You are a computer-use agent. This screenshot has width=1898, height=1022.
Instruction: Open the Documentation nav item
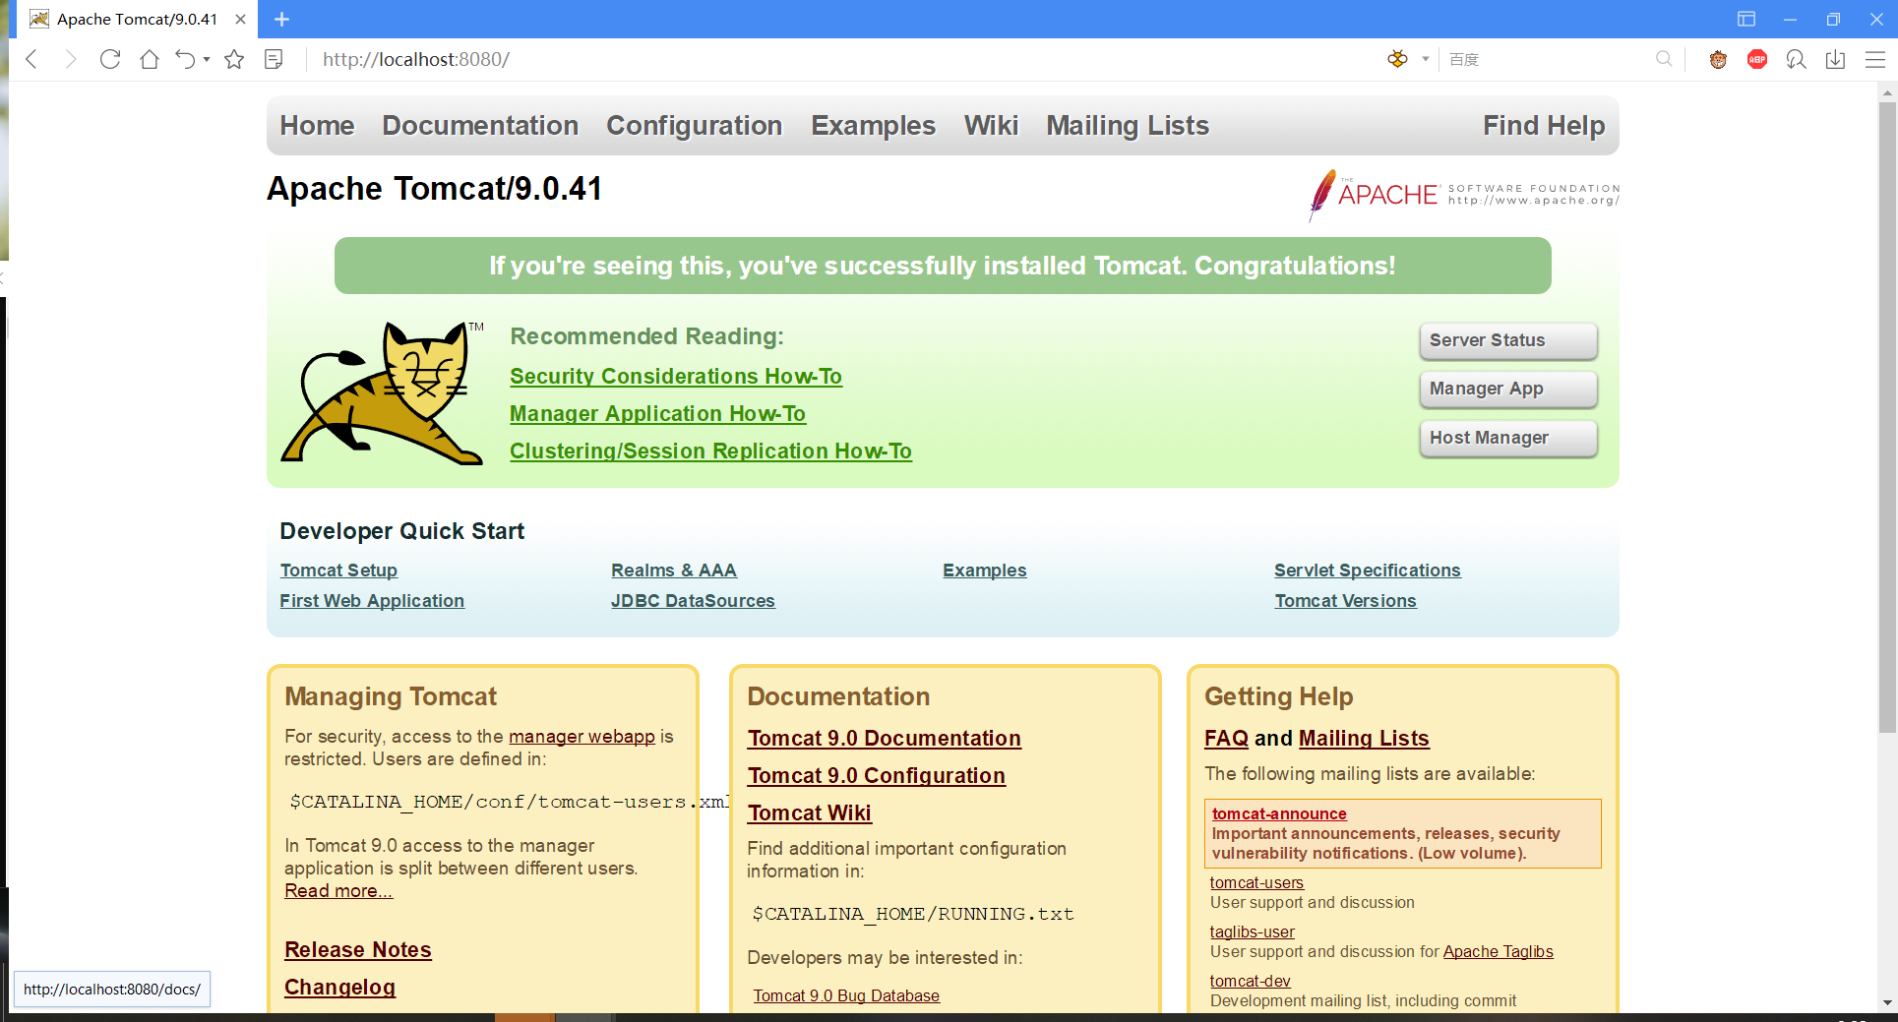480,126
